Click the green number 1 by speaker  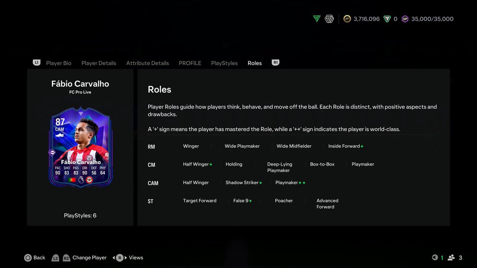442,258
